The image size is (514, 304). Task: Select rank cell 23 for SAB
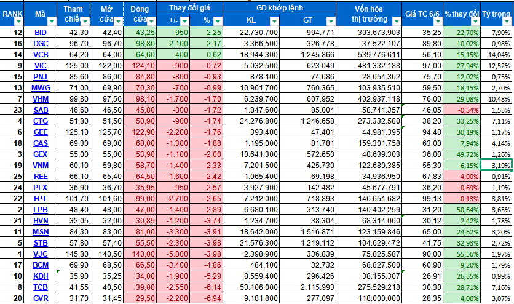click(12, 110)
